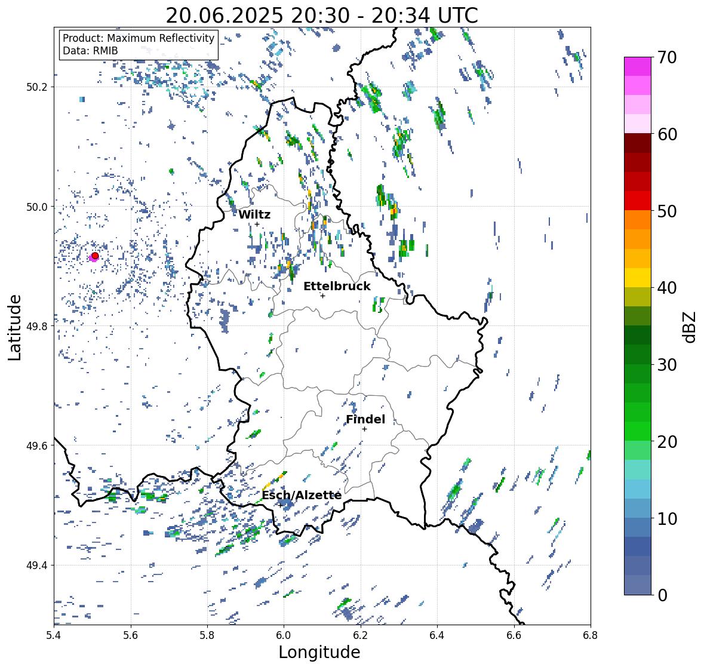Click the Ettelbruck station label

337,287
